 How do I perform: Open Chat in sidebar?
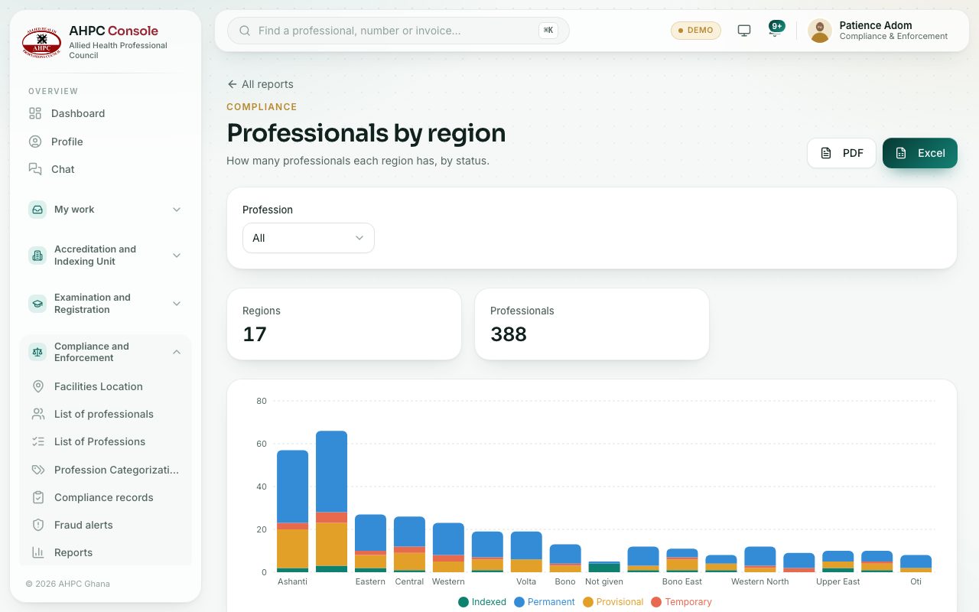click(x=106, y=169)
